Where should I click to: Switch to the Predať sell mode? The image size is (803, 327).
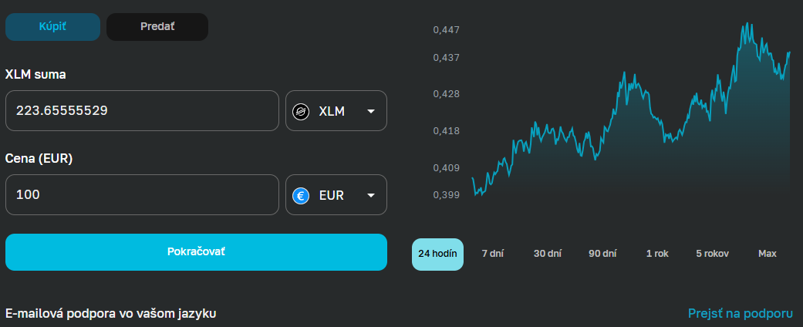point(157,27)
